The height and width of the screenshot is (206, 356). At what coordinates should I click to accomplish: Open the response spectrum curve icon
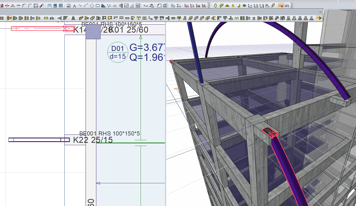tap(268, 5)
